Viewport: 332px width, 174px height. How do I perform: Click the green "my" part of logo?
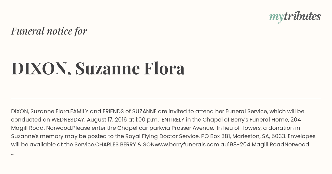point(276,18)
